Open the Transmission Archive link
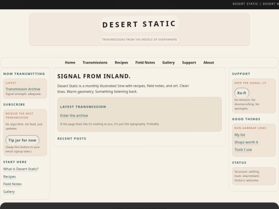The width and height of the screenshot is (279, 209). [23, 89]
